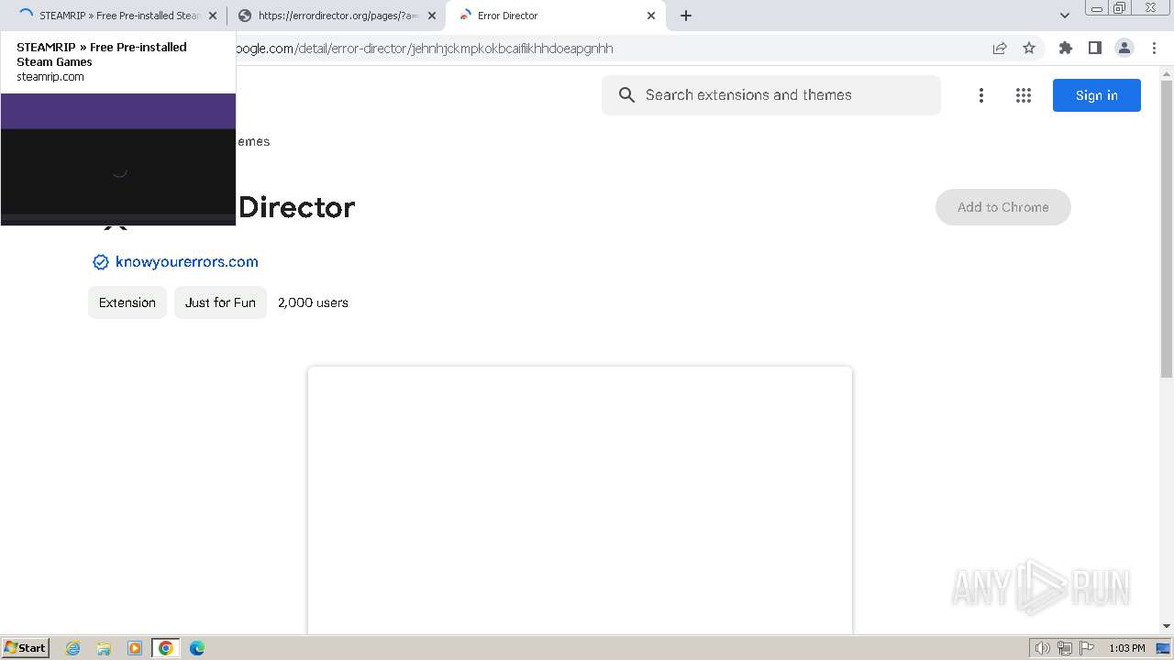Viewport: 1174px width, 660px height.
Task: Click the scrollbar down arrow
Action: (x=1167, y=626)
